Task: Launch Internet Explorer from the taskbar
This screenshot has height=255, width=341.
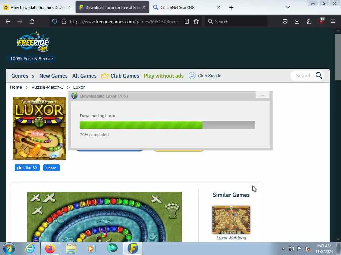Action: (30, 248)
